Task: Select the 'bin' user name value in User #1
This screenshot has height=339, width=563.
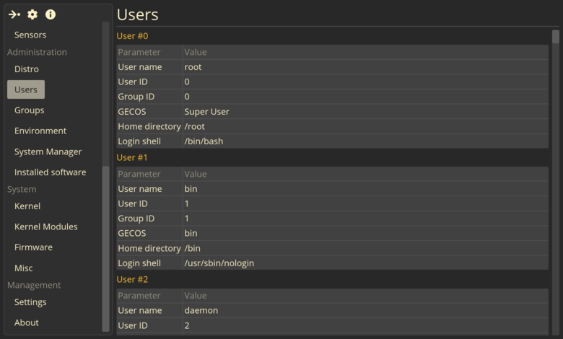Action: point(191,189)
